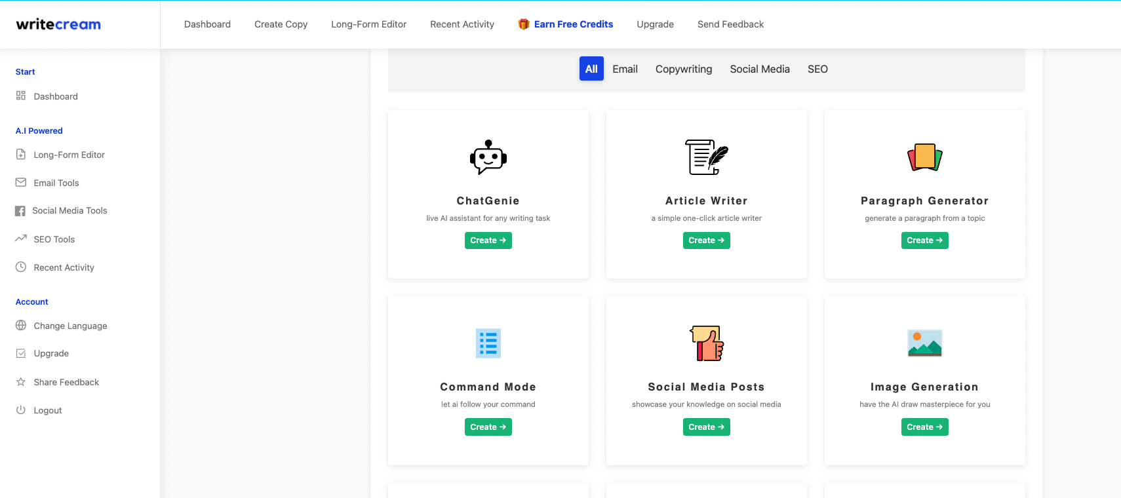Open SEO Tools in the sidebar
The image size is (1121, 498).
click(x=54, y=239)
